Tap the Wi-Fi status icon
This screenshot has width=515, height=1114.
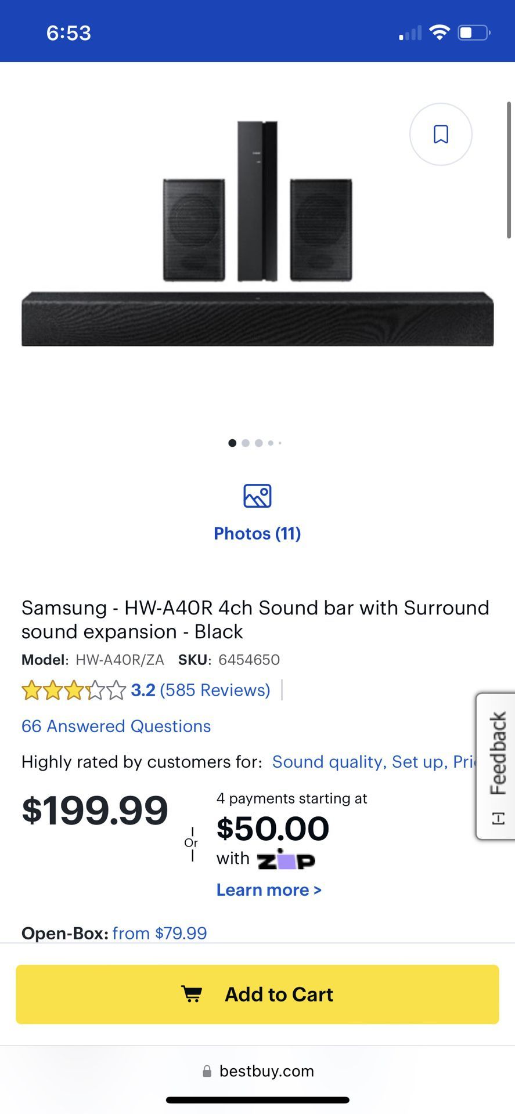tap(440, 32)
